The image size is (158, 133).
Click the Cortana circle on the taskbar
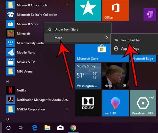8,128
